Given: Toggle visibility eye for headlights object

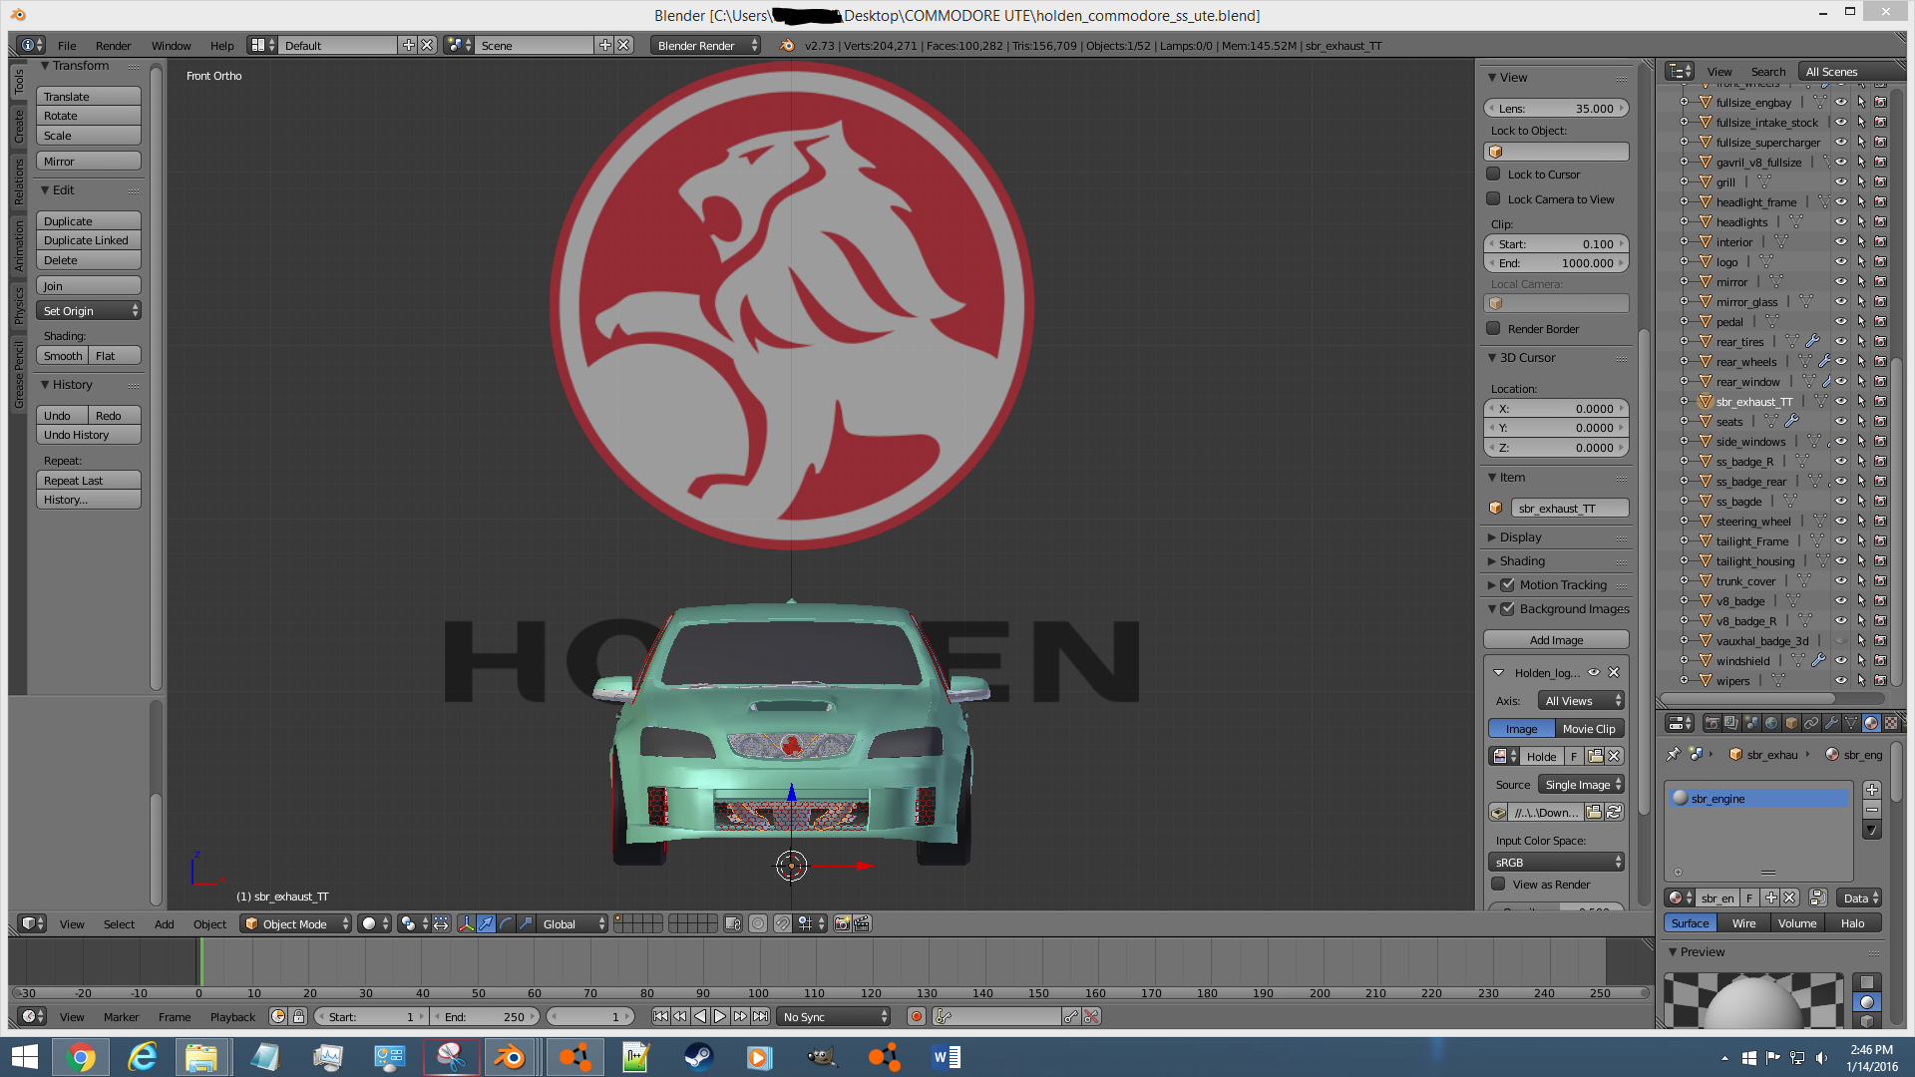Looking at the screenshot, I should tap(1841, 222).
